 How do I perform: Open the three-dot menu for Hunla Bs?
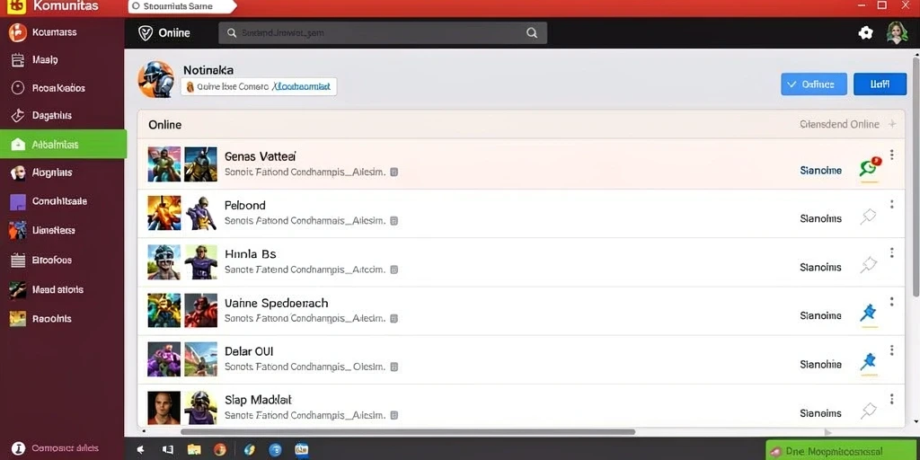[x=892, y=252]
